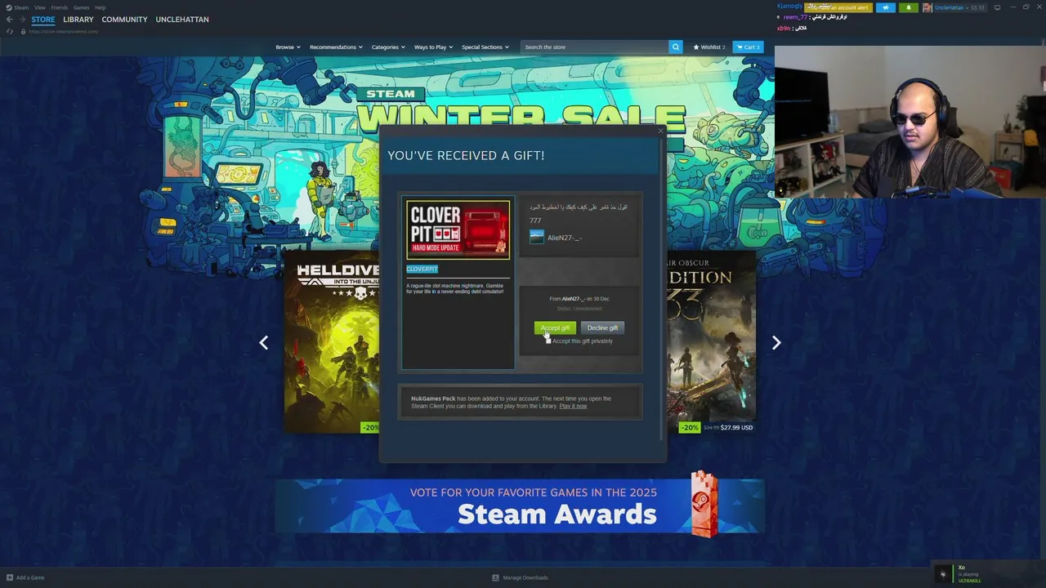This screenshot has width=1046, height=588.
Task: Close the gift dialog with the X
Action: click(660, 131)
